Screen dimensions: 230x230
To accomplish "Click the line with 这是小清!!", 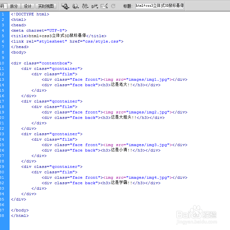I will point(101,150).
